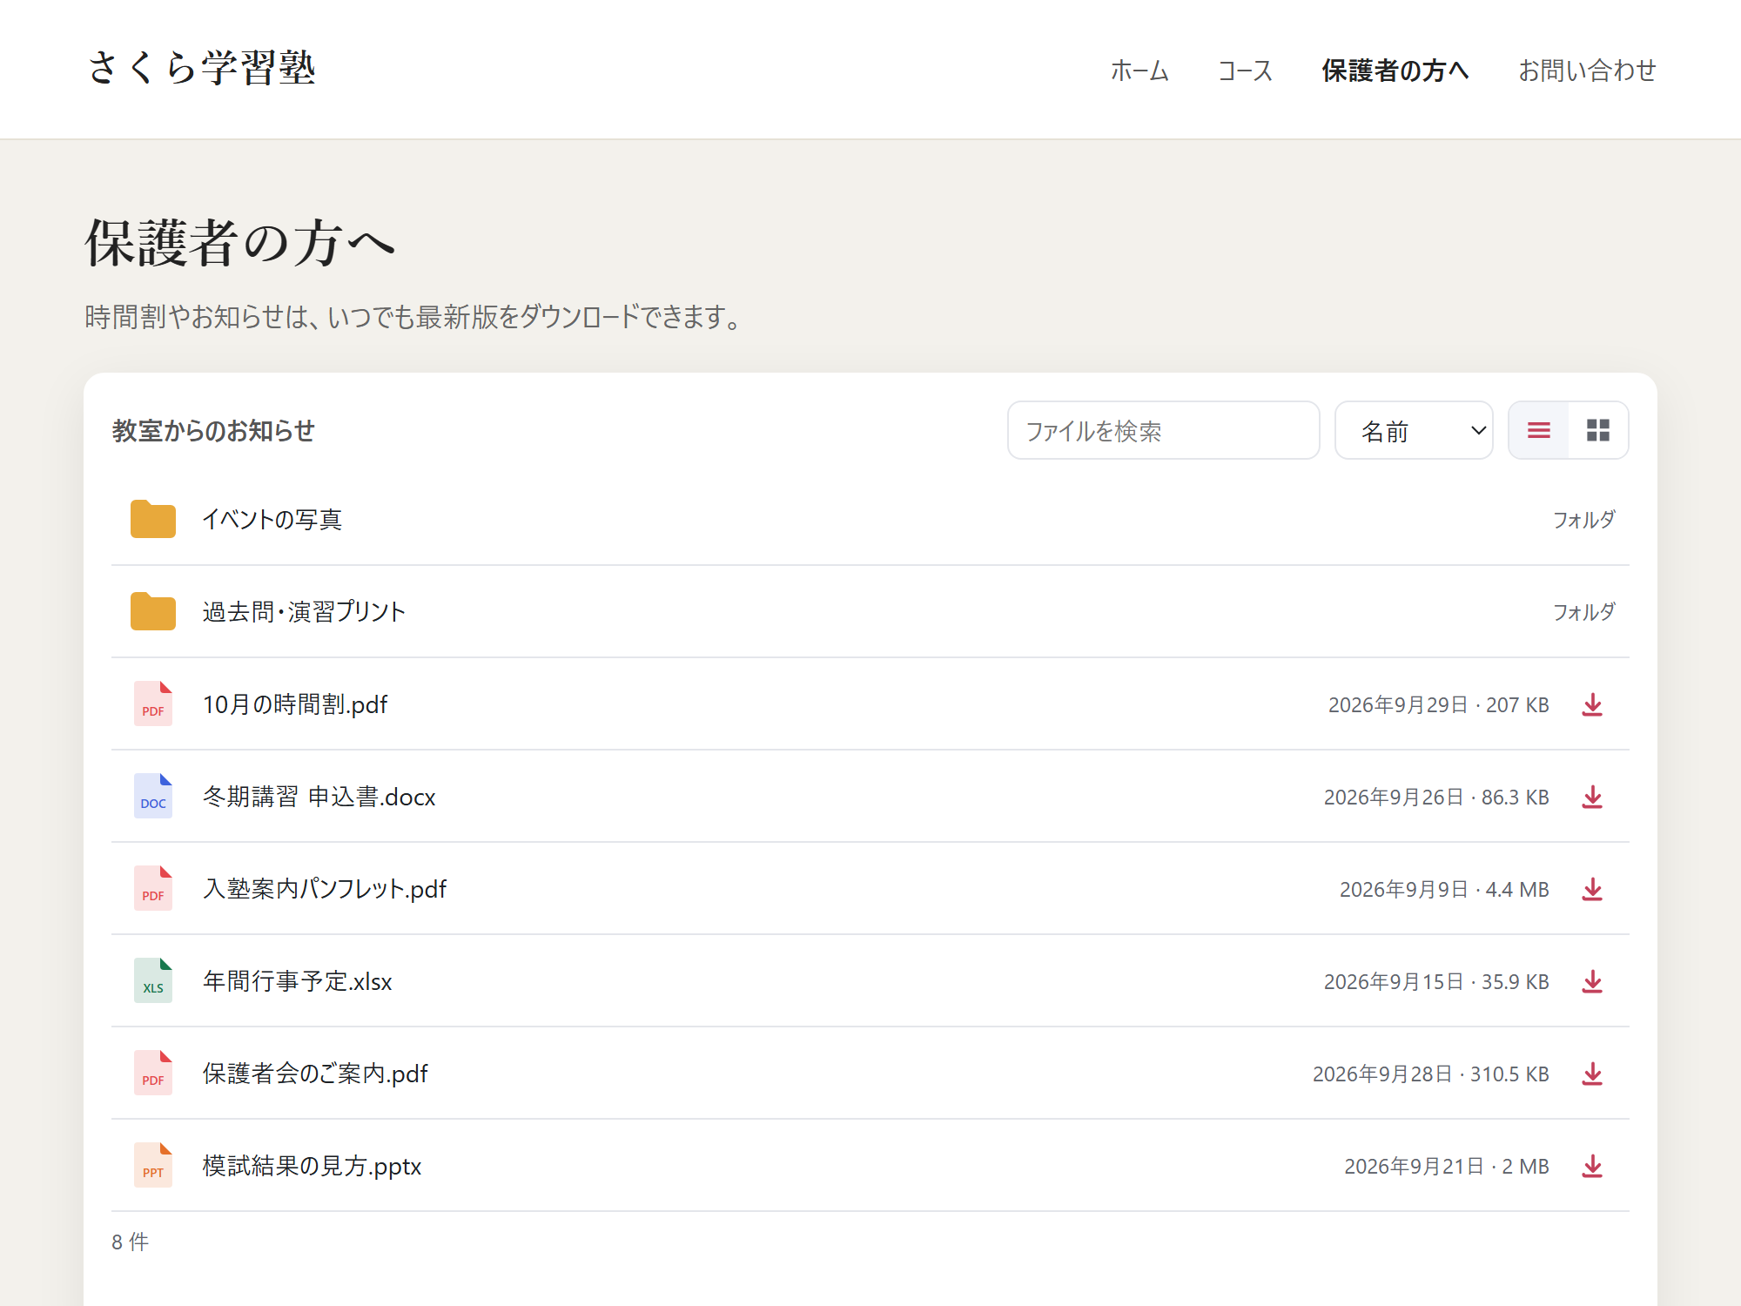Switch to list view
This screenshot has width=1741, height=1306.
1539,430
